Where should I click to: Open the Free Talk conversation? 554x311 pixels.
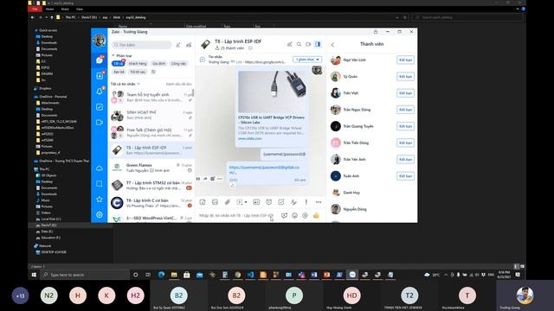[152, 132]
